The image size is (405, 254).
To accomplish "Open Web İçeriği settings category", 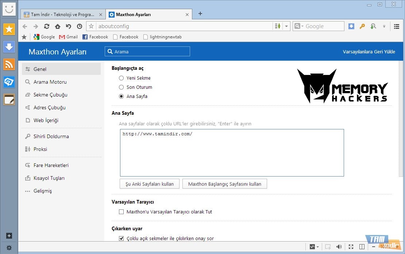I will pos(61,120).
